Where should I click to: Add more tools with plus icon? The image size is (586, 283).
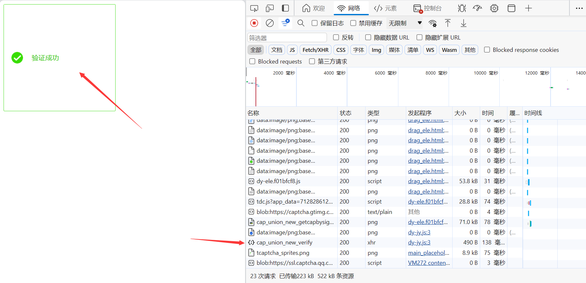[529, 8]
